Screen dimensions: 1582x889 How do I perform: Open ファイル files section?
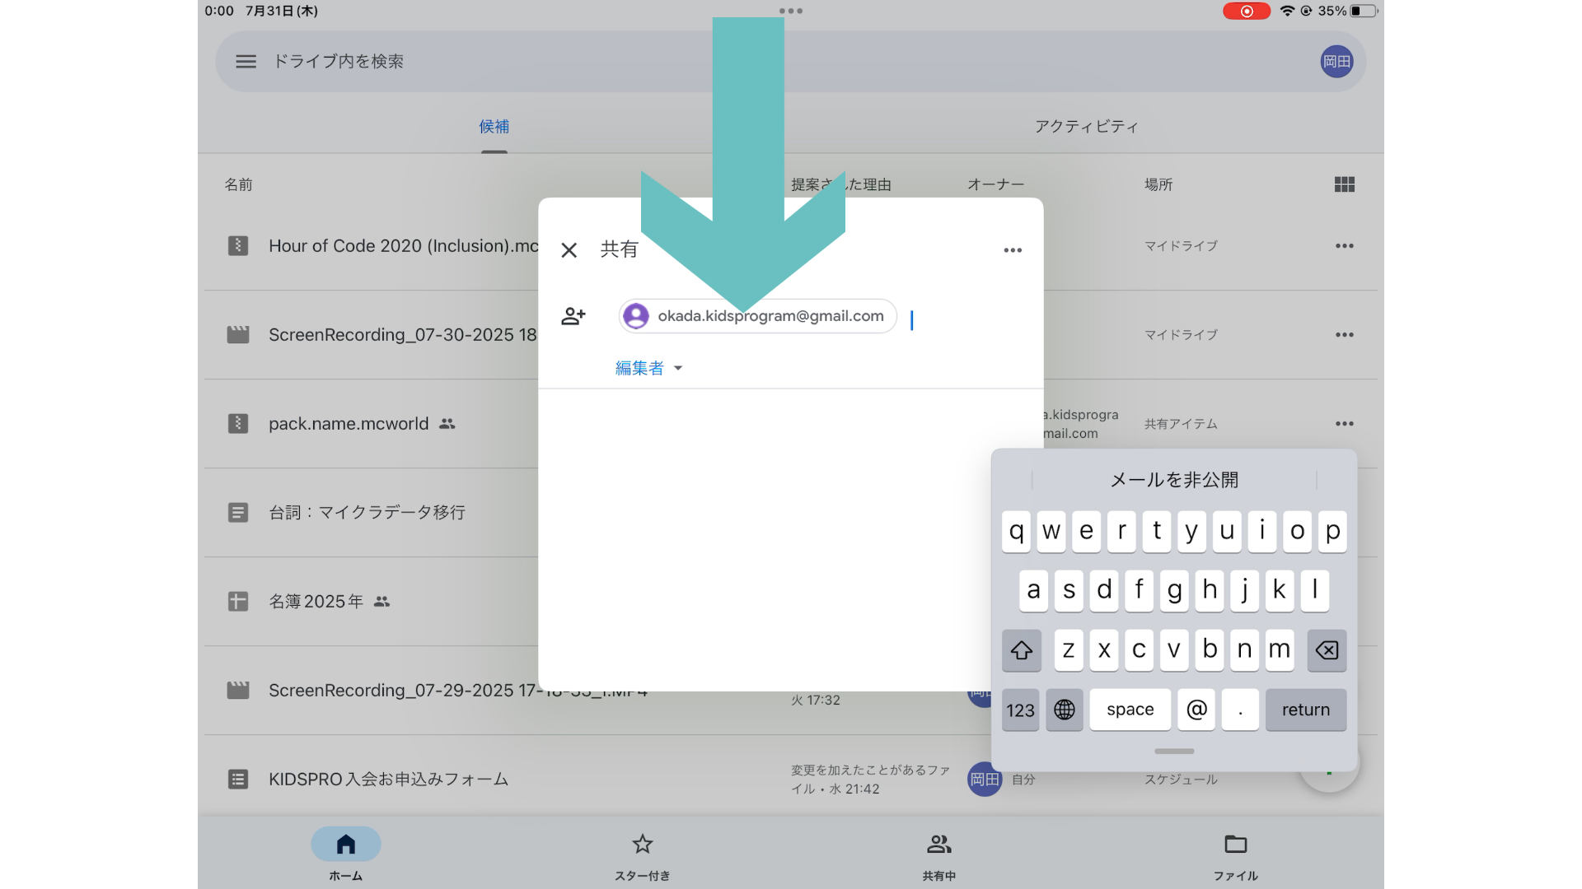pyautogui.click(x=1235, y=854)
